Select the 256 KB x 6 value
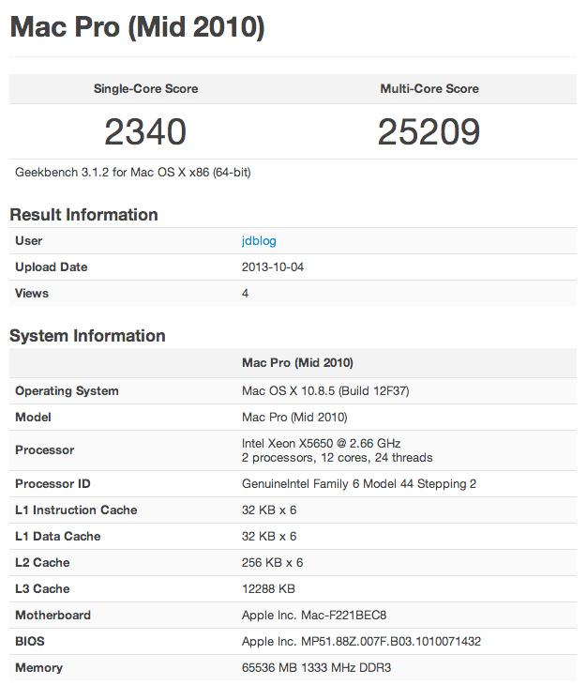 pos(272,562)
